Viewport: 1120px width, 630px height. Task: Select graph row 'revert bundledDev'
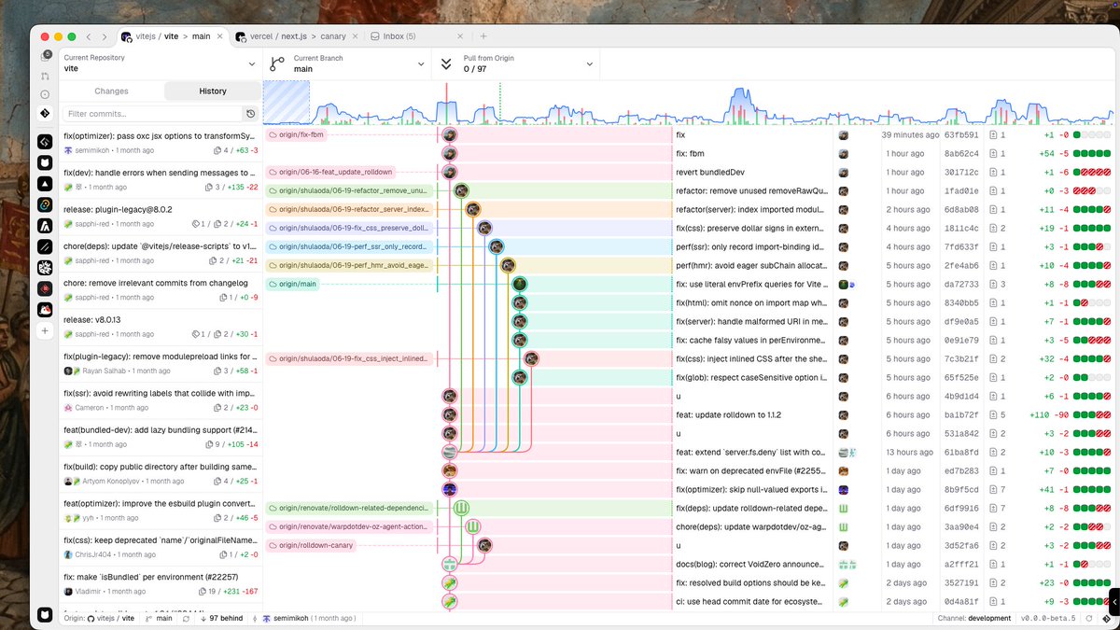[x=691, y=172]
